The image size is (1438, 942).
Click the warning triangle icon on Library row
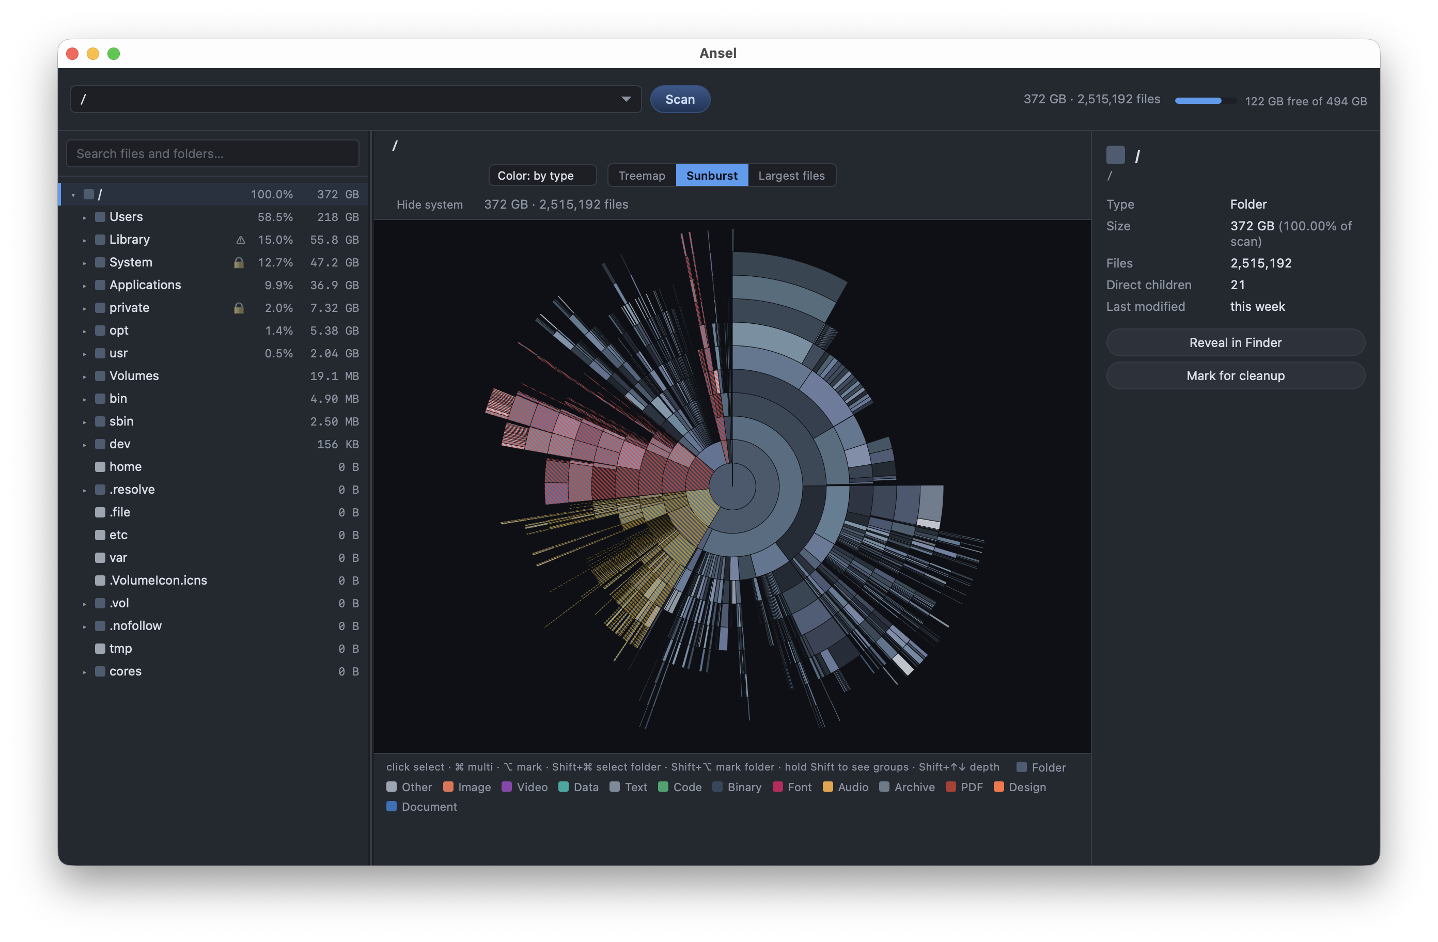[241, 240]
